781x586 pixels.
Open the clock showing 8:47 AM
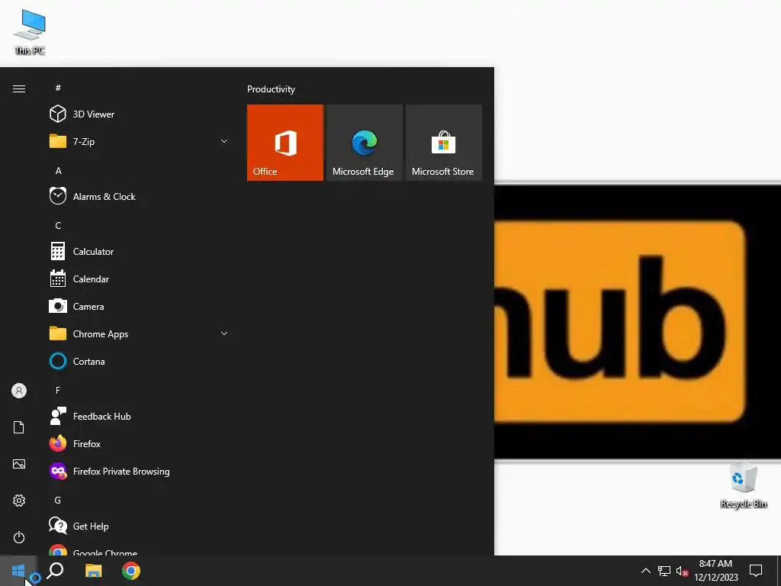coord(715,571)
